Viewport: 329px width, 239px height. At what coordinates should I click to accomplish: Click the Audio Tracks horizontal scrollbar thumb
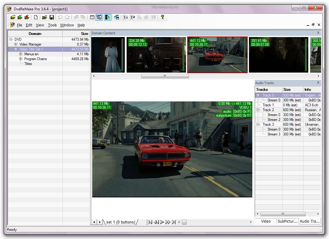pyautogui.click(x=283, y=214)
